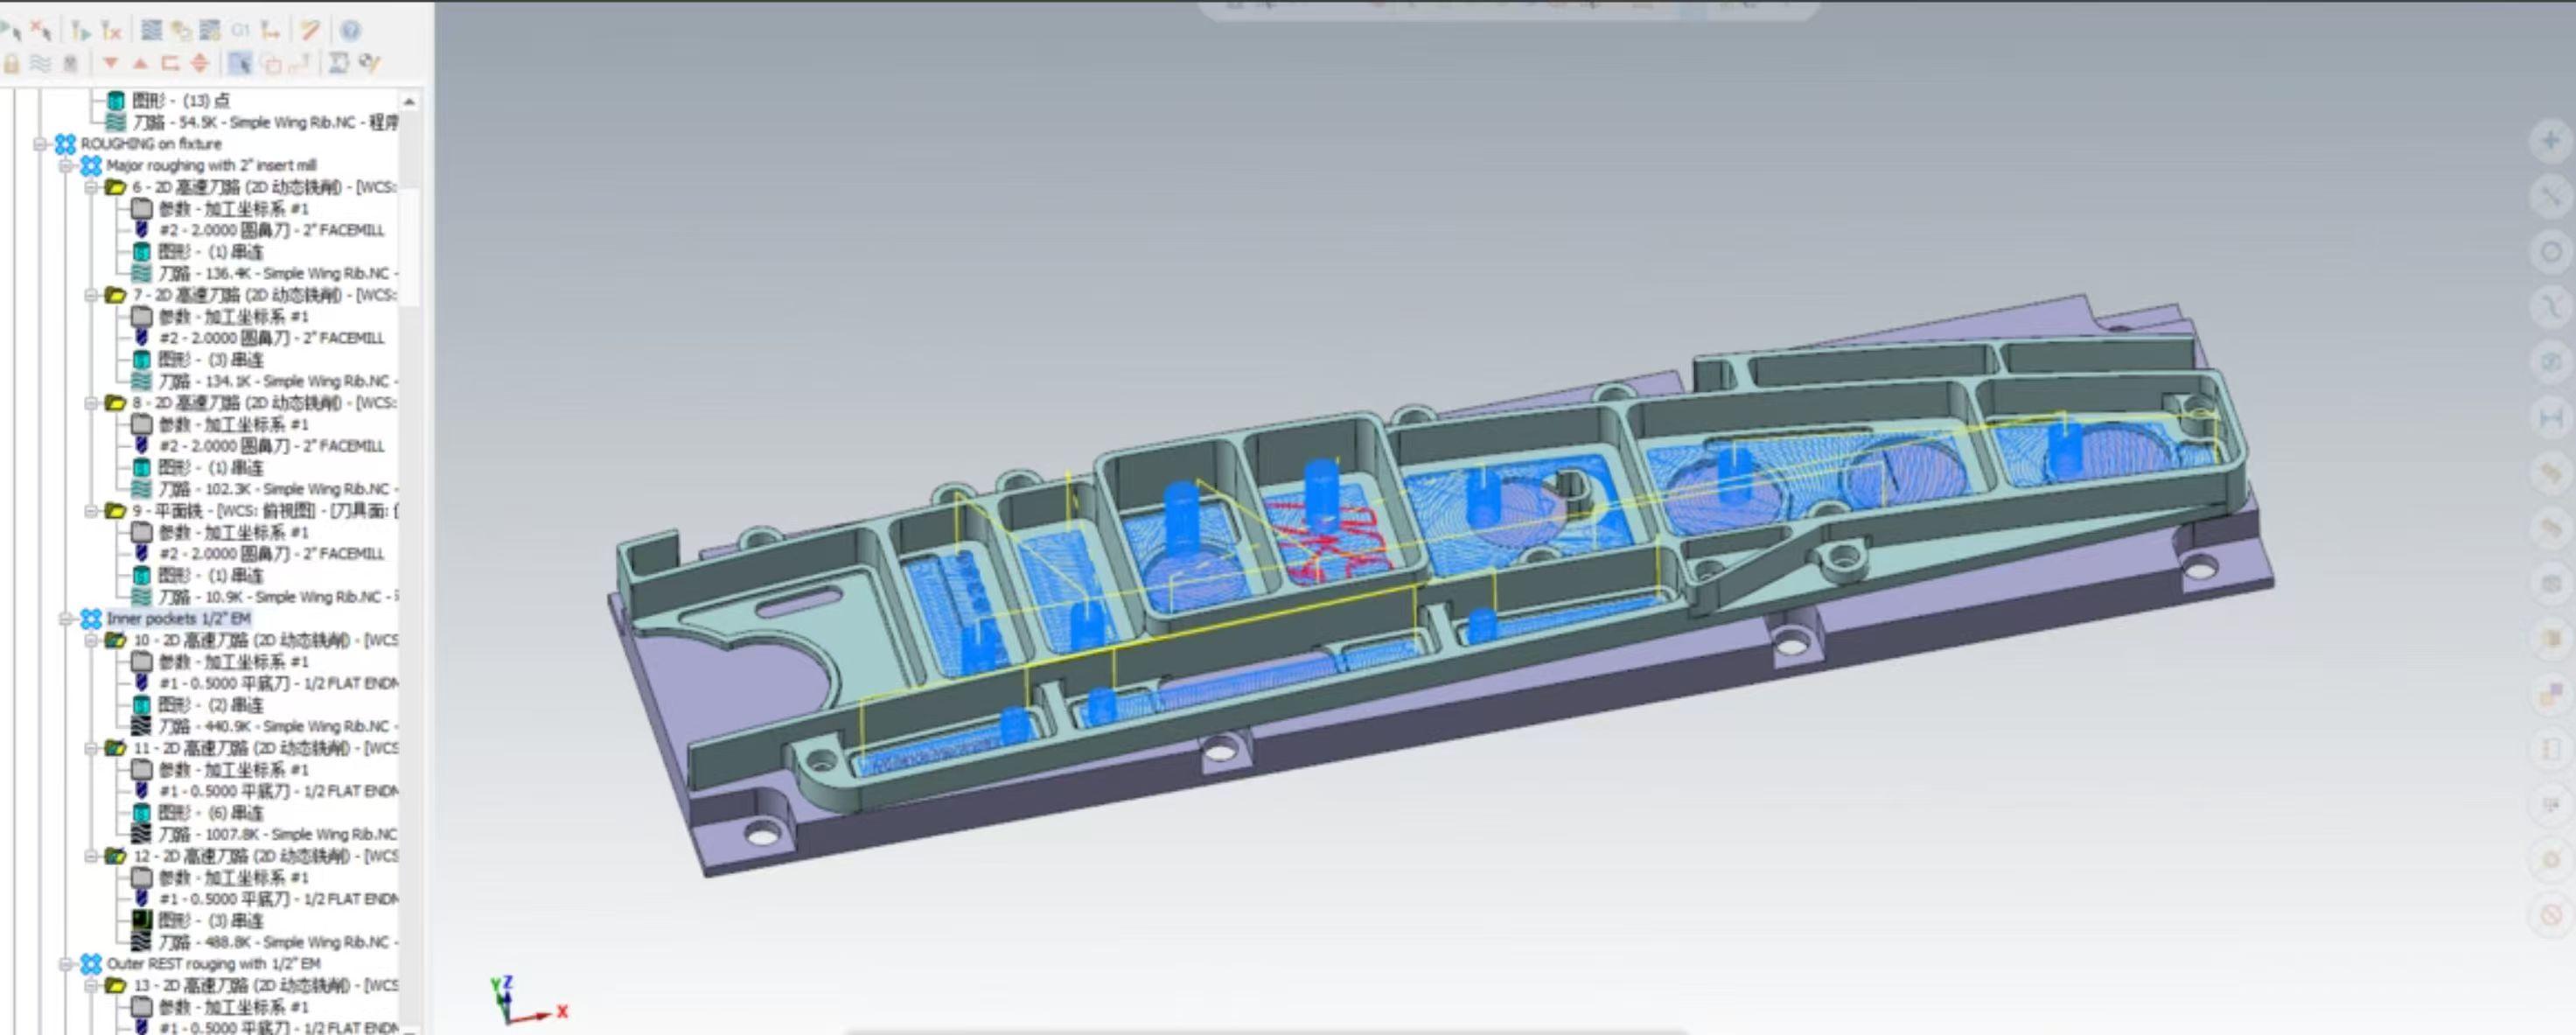This screenshot has width=2576, height=1035.
Task: Collapse operation 6 2D dynamic mill folder
Action: pyautogui.click(x=91, y=188)
